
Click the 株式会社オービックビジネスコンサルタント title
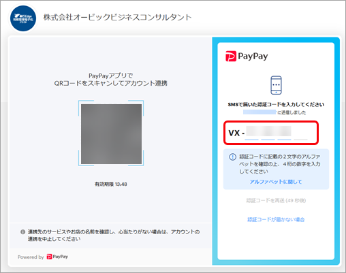pos(117,17)
